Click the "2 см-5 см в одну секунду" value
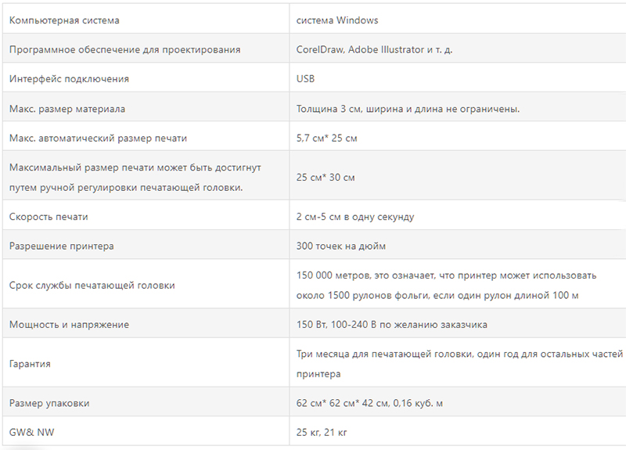 tap(355, 217)
